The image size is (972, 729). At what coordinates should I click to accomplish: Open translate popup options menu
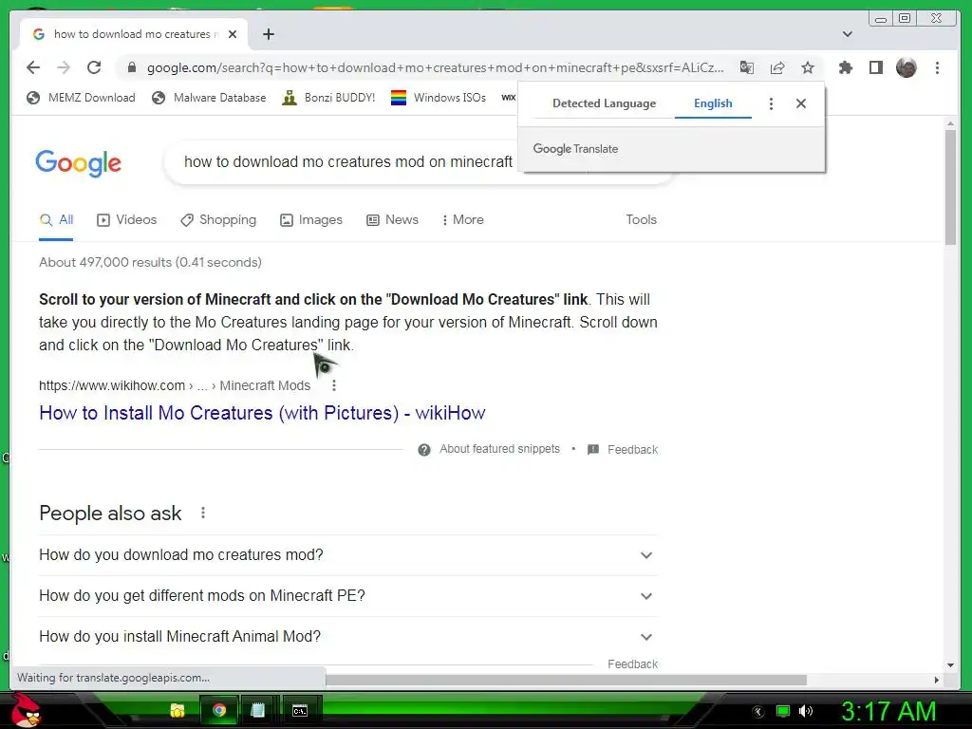point(771,103)
